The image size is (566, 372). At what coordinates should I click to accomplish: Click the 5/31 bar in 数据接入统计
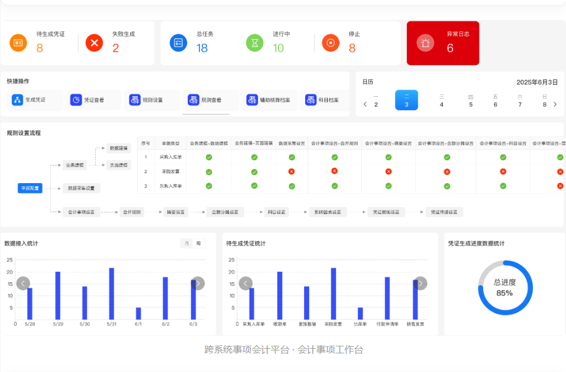coord(111,294)
